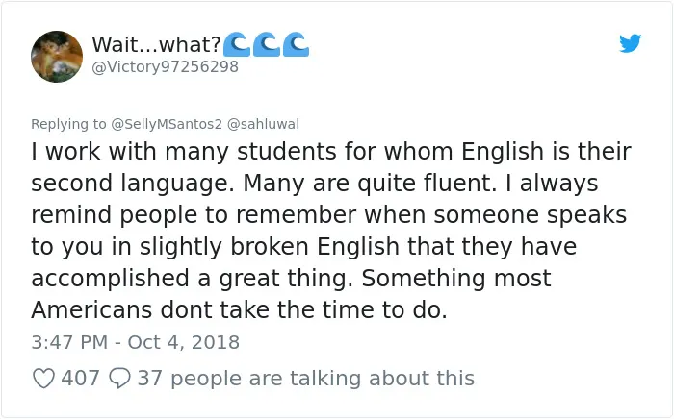Viewport: 674px width, 419px height.
Task: Click 'Replying to' label text
Action: pos(68,124)
